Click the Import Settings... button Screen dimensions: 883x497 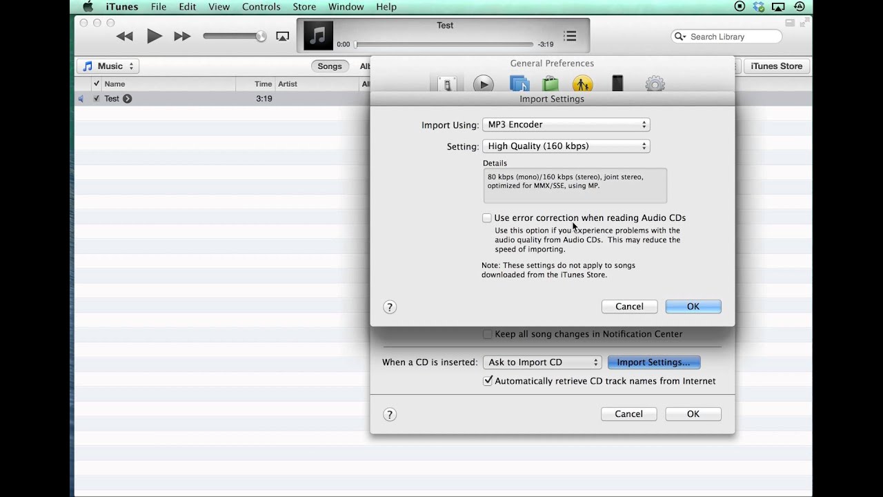point(654,362)
